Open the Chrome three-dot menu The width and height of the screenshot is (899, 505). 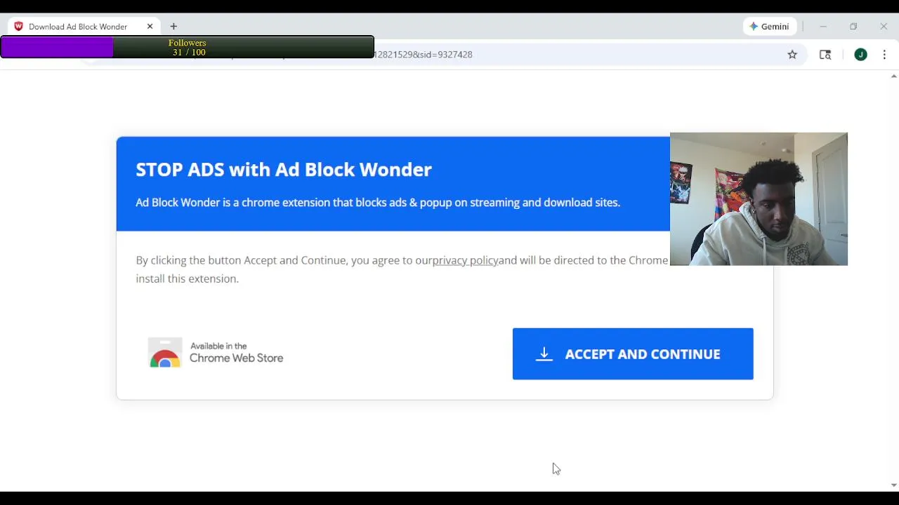point(884,55)
